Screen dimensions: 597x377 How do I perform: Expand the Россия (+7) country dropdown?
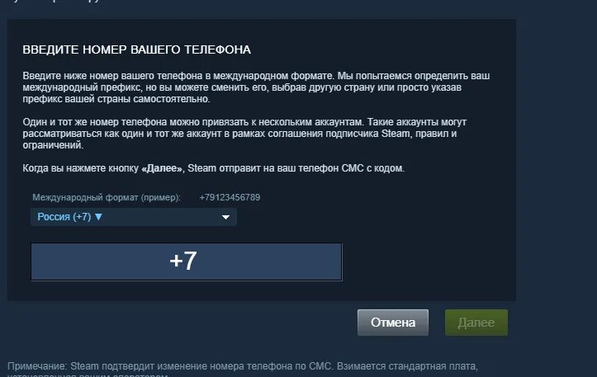134,217
